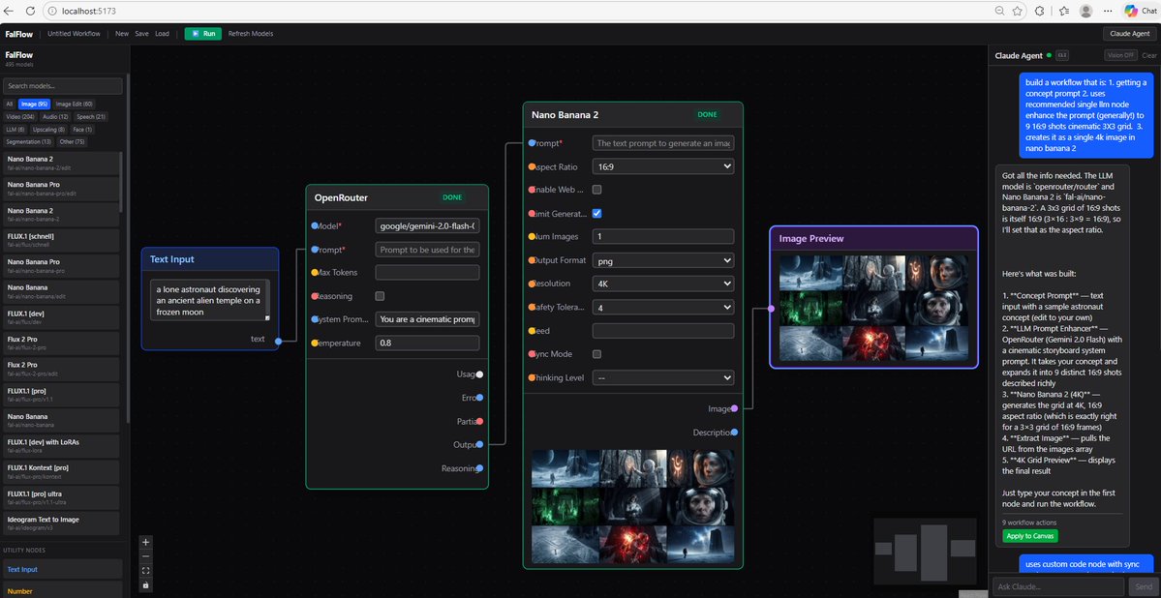Open browser settings and more menu
Screen dimensions: 1161x598
click(1108, 11)
